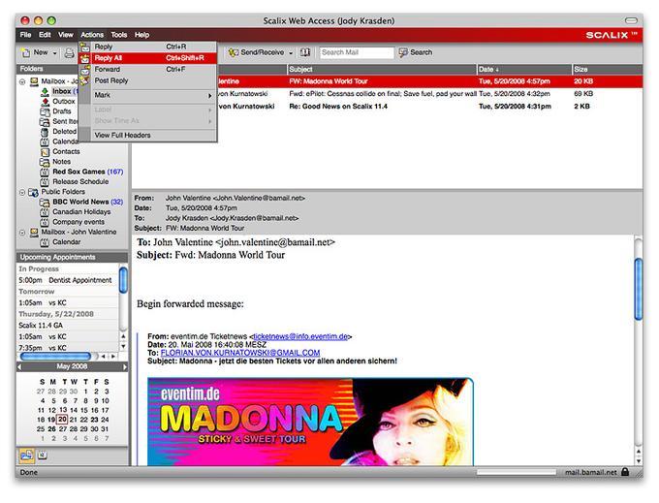Viewport: 659px width, 503px height.
Task: Click the BBC World News folder icon
Action: [x=45, y=203]
